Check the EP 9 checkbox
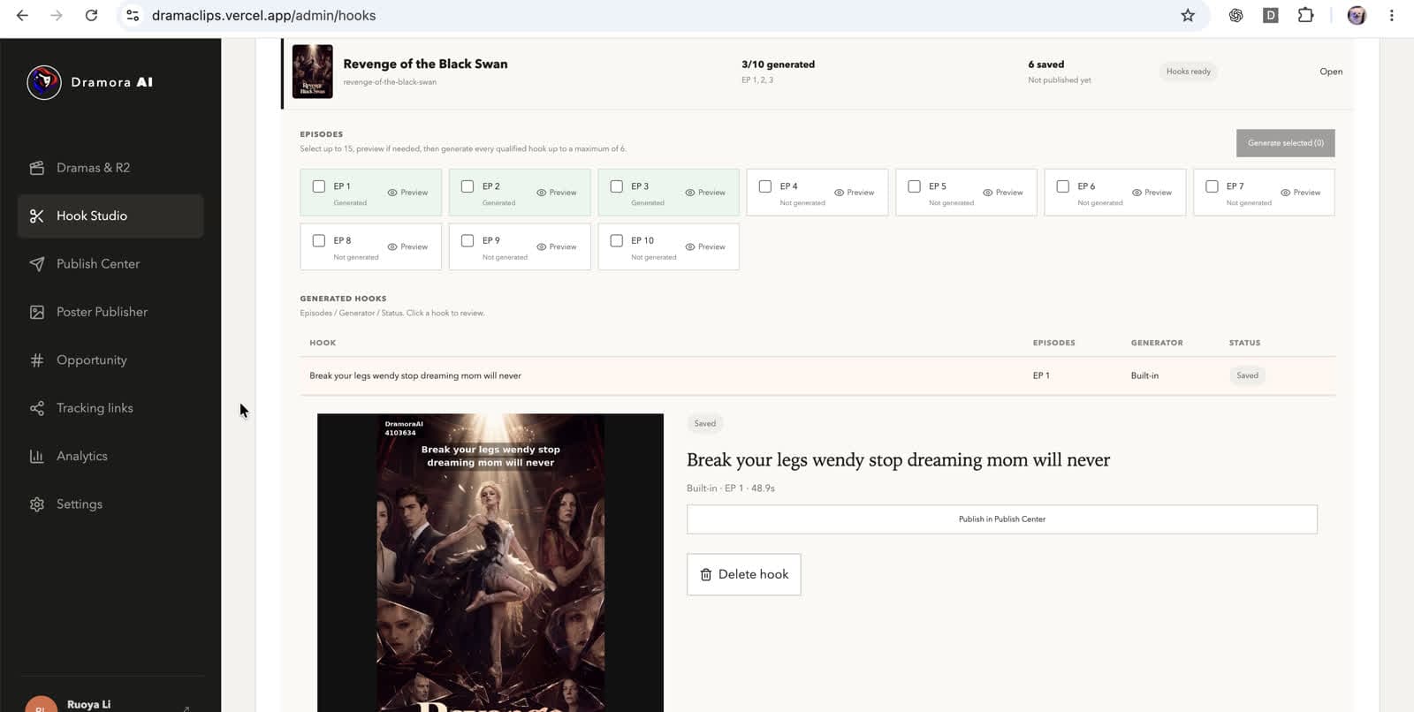Viewport: 1414px width, 712px height. (468, 240)
